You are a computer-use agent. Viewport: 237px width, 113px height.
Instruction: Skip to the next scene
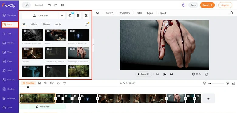tap(171, 74)
